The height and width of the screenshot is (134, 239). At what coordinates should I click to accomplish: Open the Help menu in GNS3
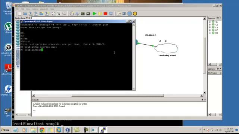pos(52,9)
